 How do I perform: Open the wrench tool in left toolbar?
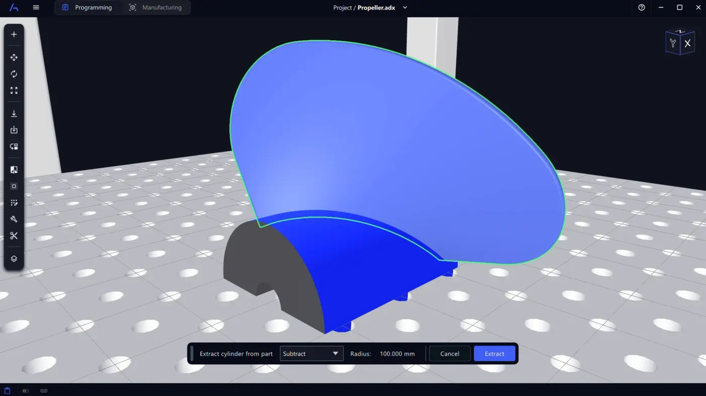(x=14, y=219)
